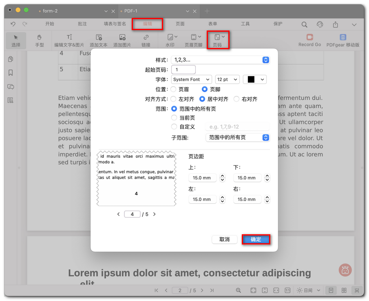Open the 开始 menu tab
Screen dimensions: 369x301
[50, 24]
